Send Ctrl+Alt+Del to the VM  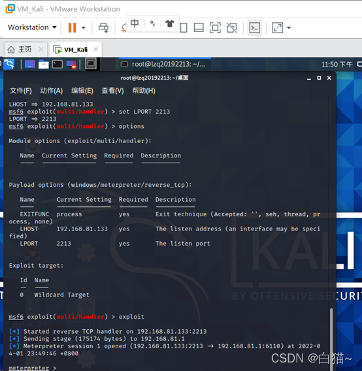(103, 27)
